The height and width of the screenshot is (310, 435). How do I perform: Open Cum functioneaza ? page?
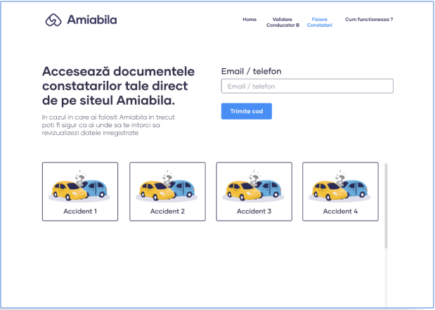369,20
